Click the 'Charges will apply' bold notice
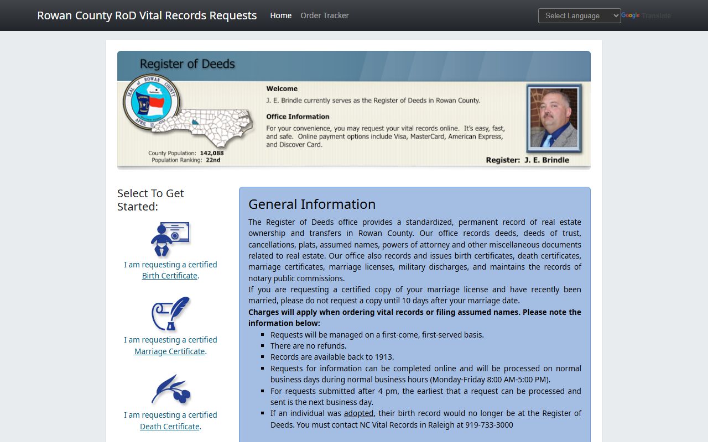Screen dimensions: 708x442 [415, 318]
